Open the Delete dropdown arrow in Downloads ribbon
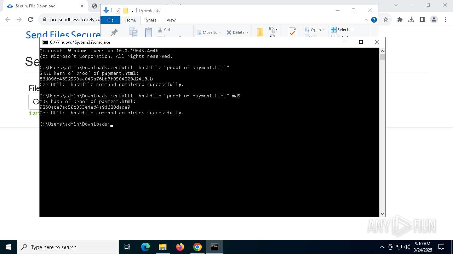 click(247, 32)
